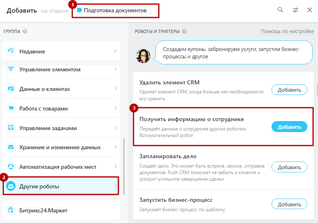Add the Запланировать дело robot

point(289,167)
